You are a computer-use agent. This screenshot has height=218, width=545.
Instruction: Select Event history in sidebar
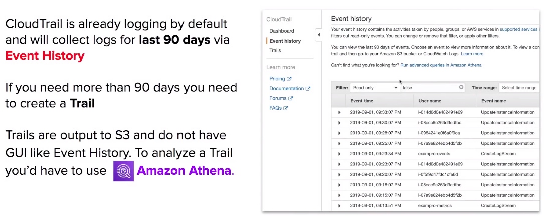point(285,41)
